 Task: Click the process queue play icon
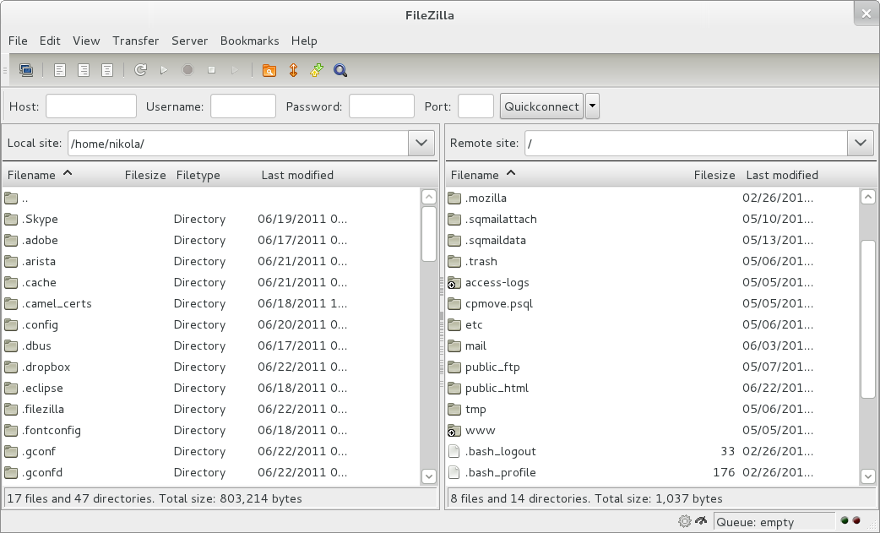pos(164,70)
